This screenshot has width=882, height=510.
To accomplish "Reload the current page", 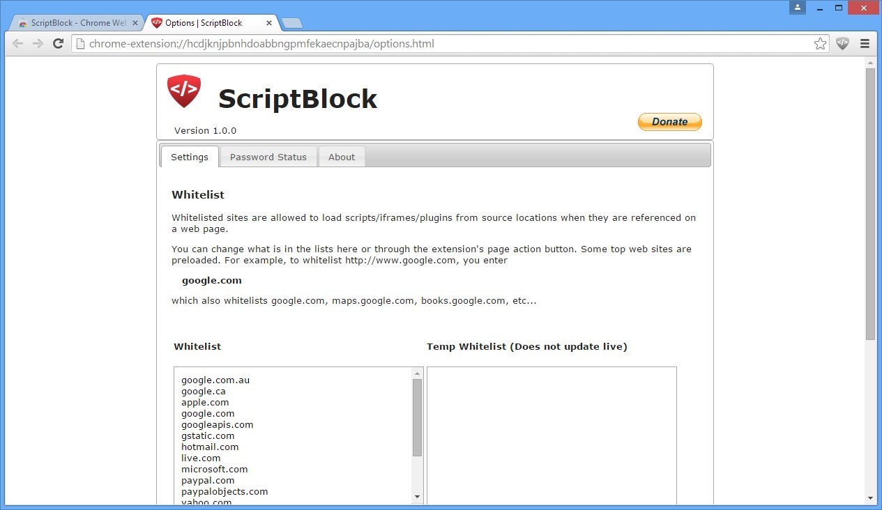I will [x=59, y=43].
